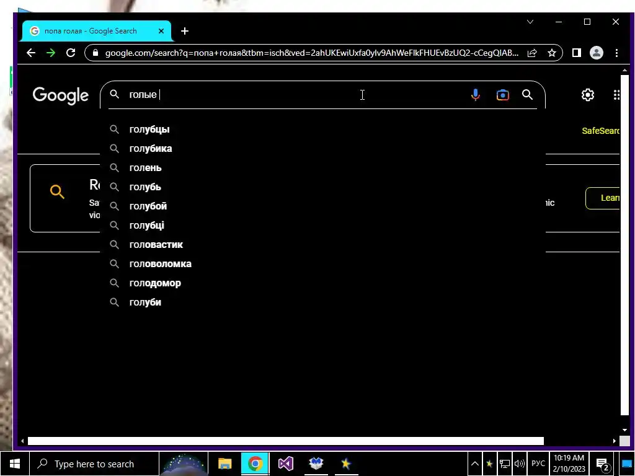The height and width of the screenshot is (476, 635).
Task: Open the notification center
Action: [603, 464]
